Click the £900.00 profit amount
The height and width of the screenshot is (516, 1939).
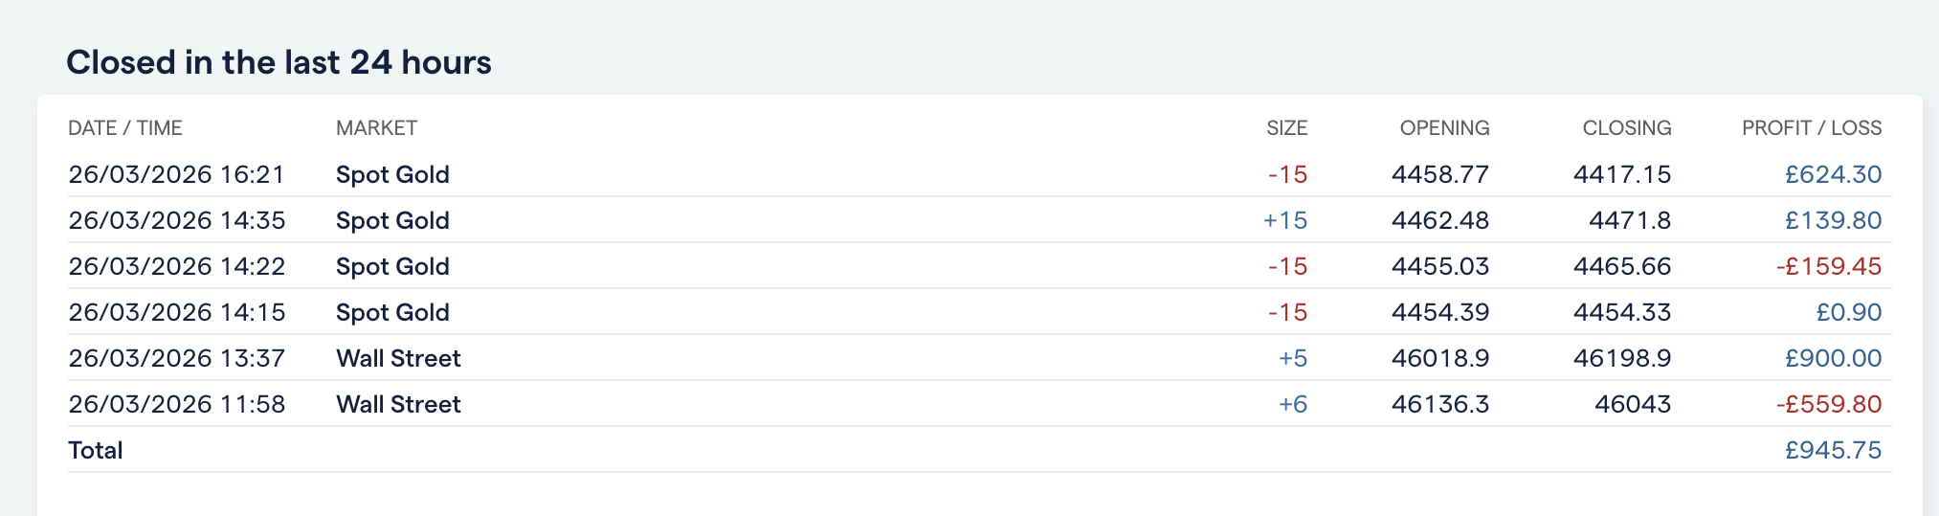[x=1833, y=358]
